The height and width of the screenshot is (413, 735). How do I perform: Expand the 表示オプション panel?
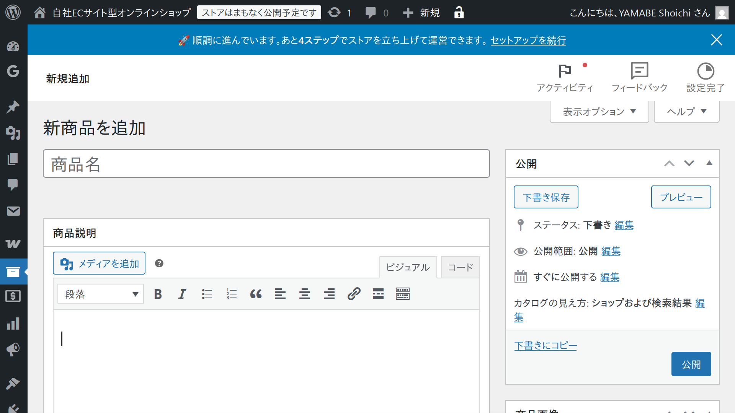click(x=599, y=111)
